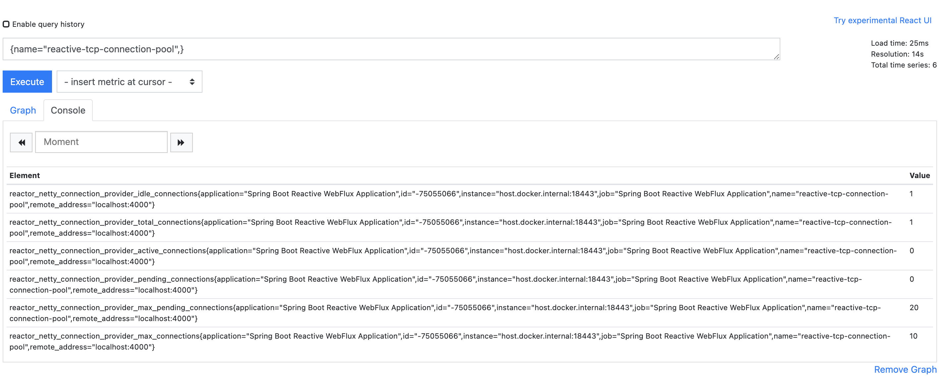The width and height of the screenshot is (943, 378).
Task: Grab the expression box resize handle
Action: [776, 57]
